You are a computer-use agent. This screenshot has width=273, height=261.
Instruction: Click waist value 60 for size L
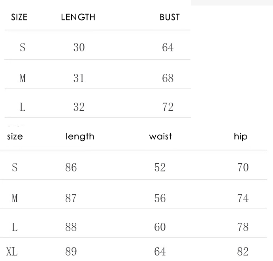pos(160,227)
